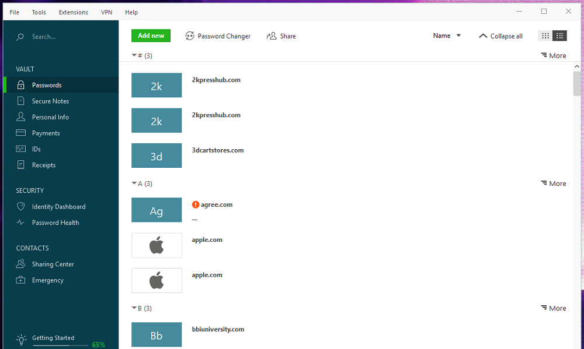Open the VPN menu
Screen dimensions: 584x349
[x=107, y=12]
